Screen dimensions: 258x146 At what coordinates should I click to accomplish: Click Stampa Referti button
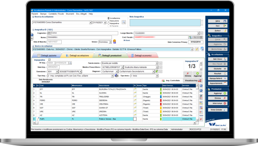(x=218, y=79)
